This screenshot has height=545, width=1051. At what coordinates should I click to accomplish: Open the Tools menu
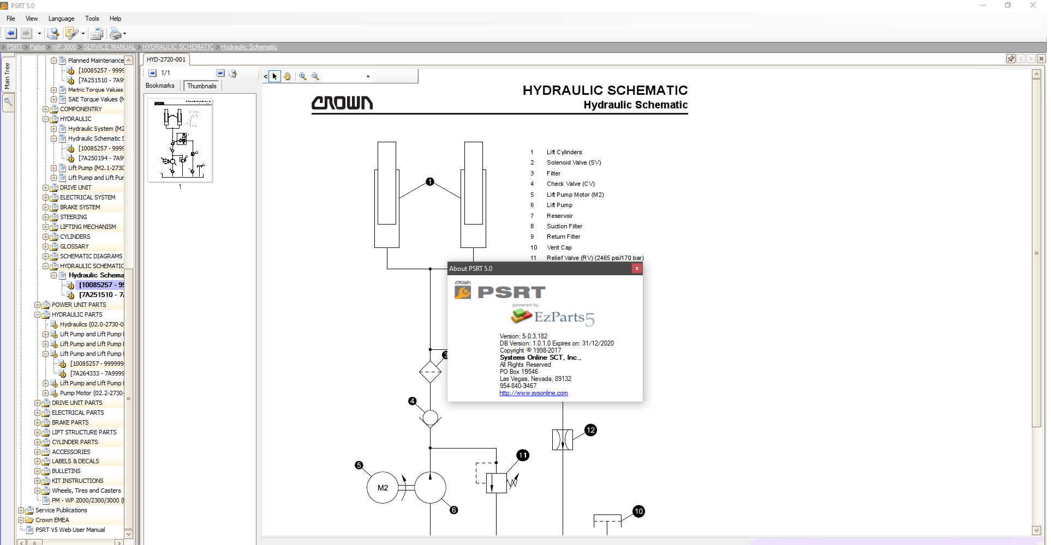pyautogui.click(x=92, y=19)
